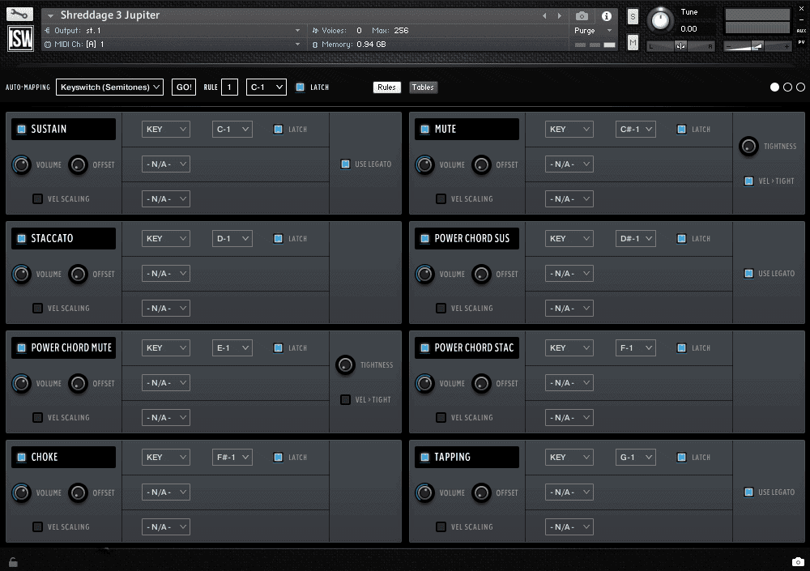Enable Vel Scaling for Sustain
The width and height of the screenshot is (810, 571).
(38, 199)
